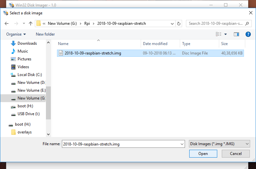
Task: Change view layout icon
Action: pos(219,34)
